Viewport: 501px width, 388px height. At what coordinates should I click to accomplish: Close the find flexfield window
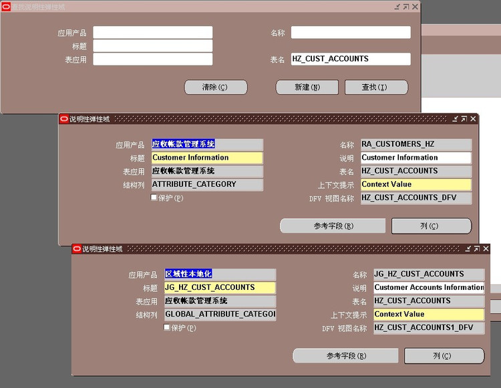tap(415, 7)
